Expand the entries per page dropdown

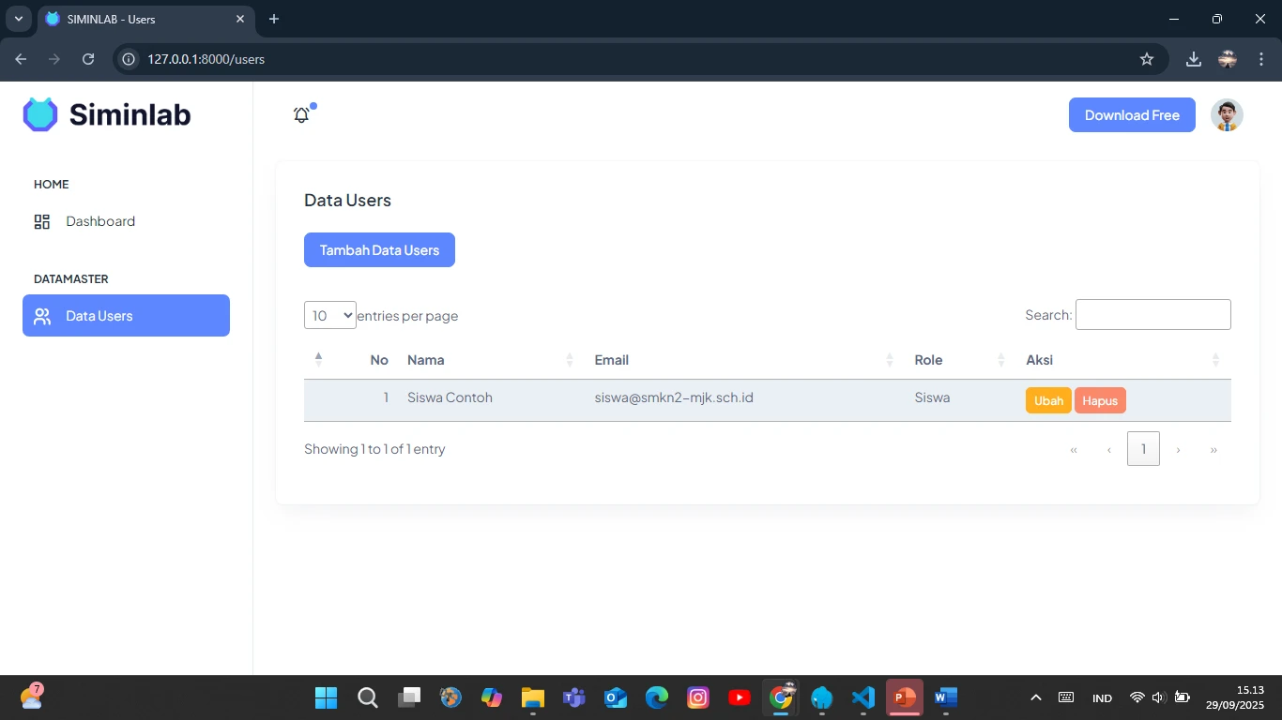click(x=330, y=315)
